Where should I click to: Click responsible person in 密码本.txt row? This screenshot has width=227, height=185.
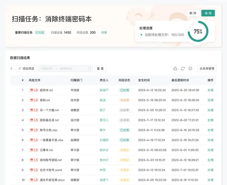point(104,90)
